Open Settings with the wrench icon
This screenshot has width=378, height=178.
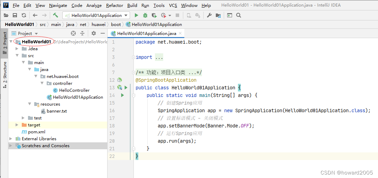point(209,16)
